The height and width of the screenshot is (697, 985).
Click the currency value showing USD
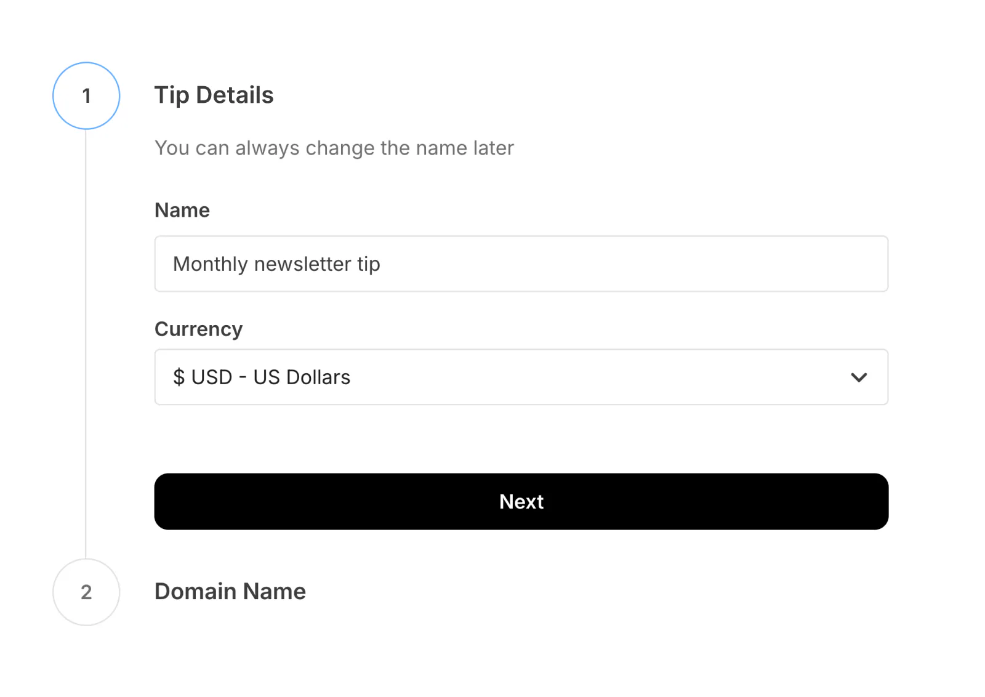click(261, 377)
